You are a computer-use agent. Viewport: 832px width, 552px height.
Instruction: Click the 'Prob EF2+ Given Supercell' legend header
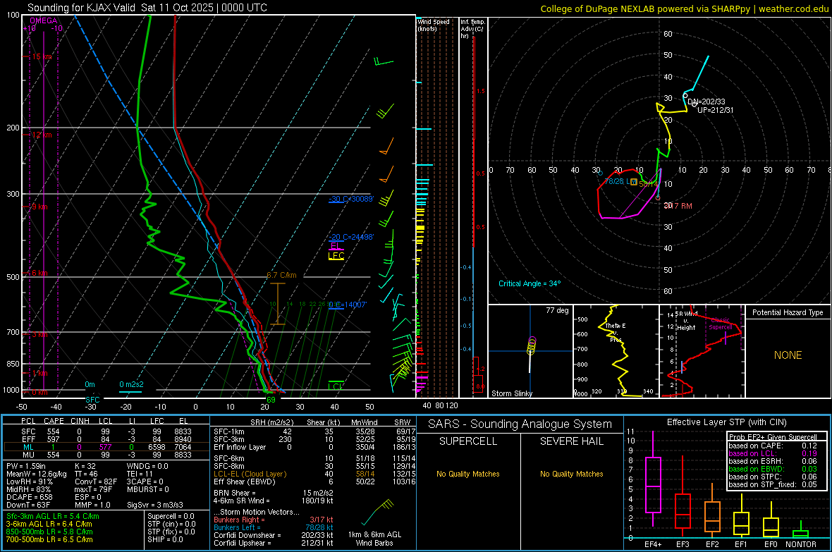773,437
